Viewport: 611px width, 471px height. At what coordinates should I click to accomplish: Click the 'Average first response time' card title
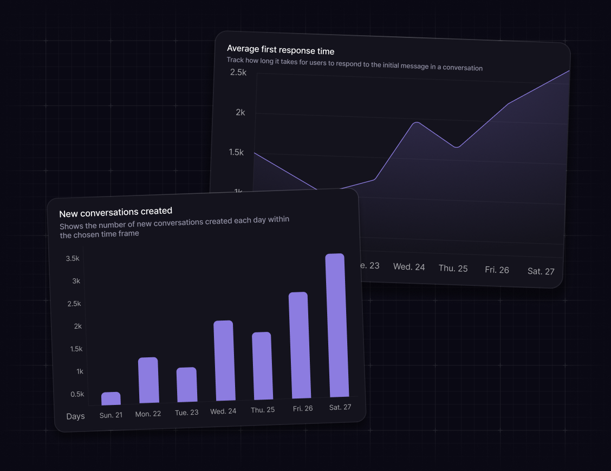pos(281,49)
